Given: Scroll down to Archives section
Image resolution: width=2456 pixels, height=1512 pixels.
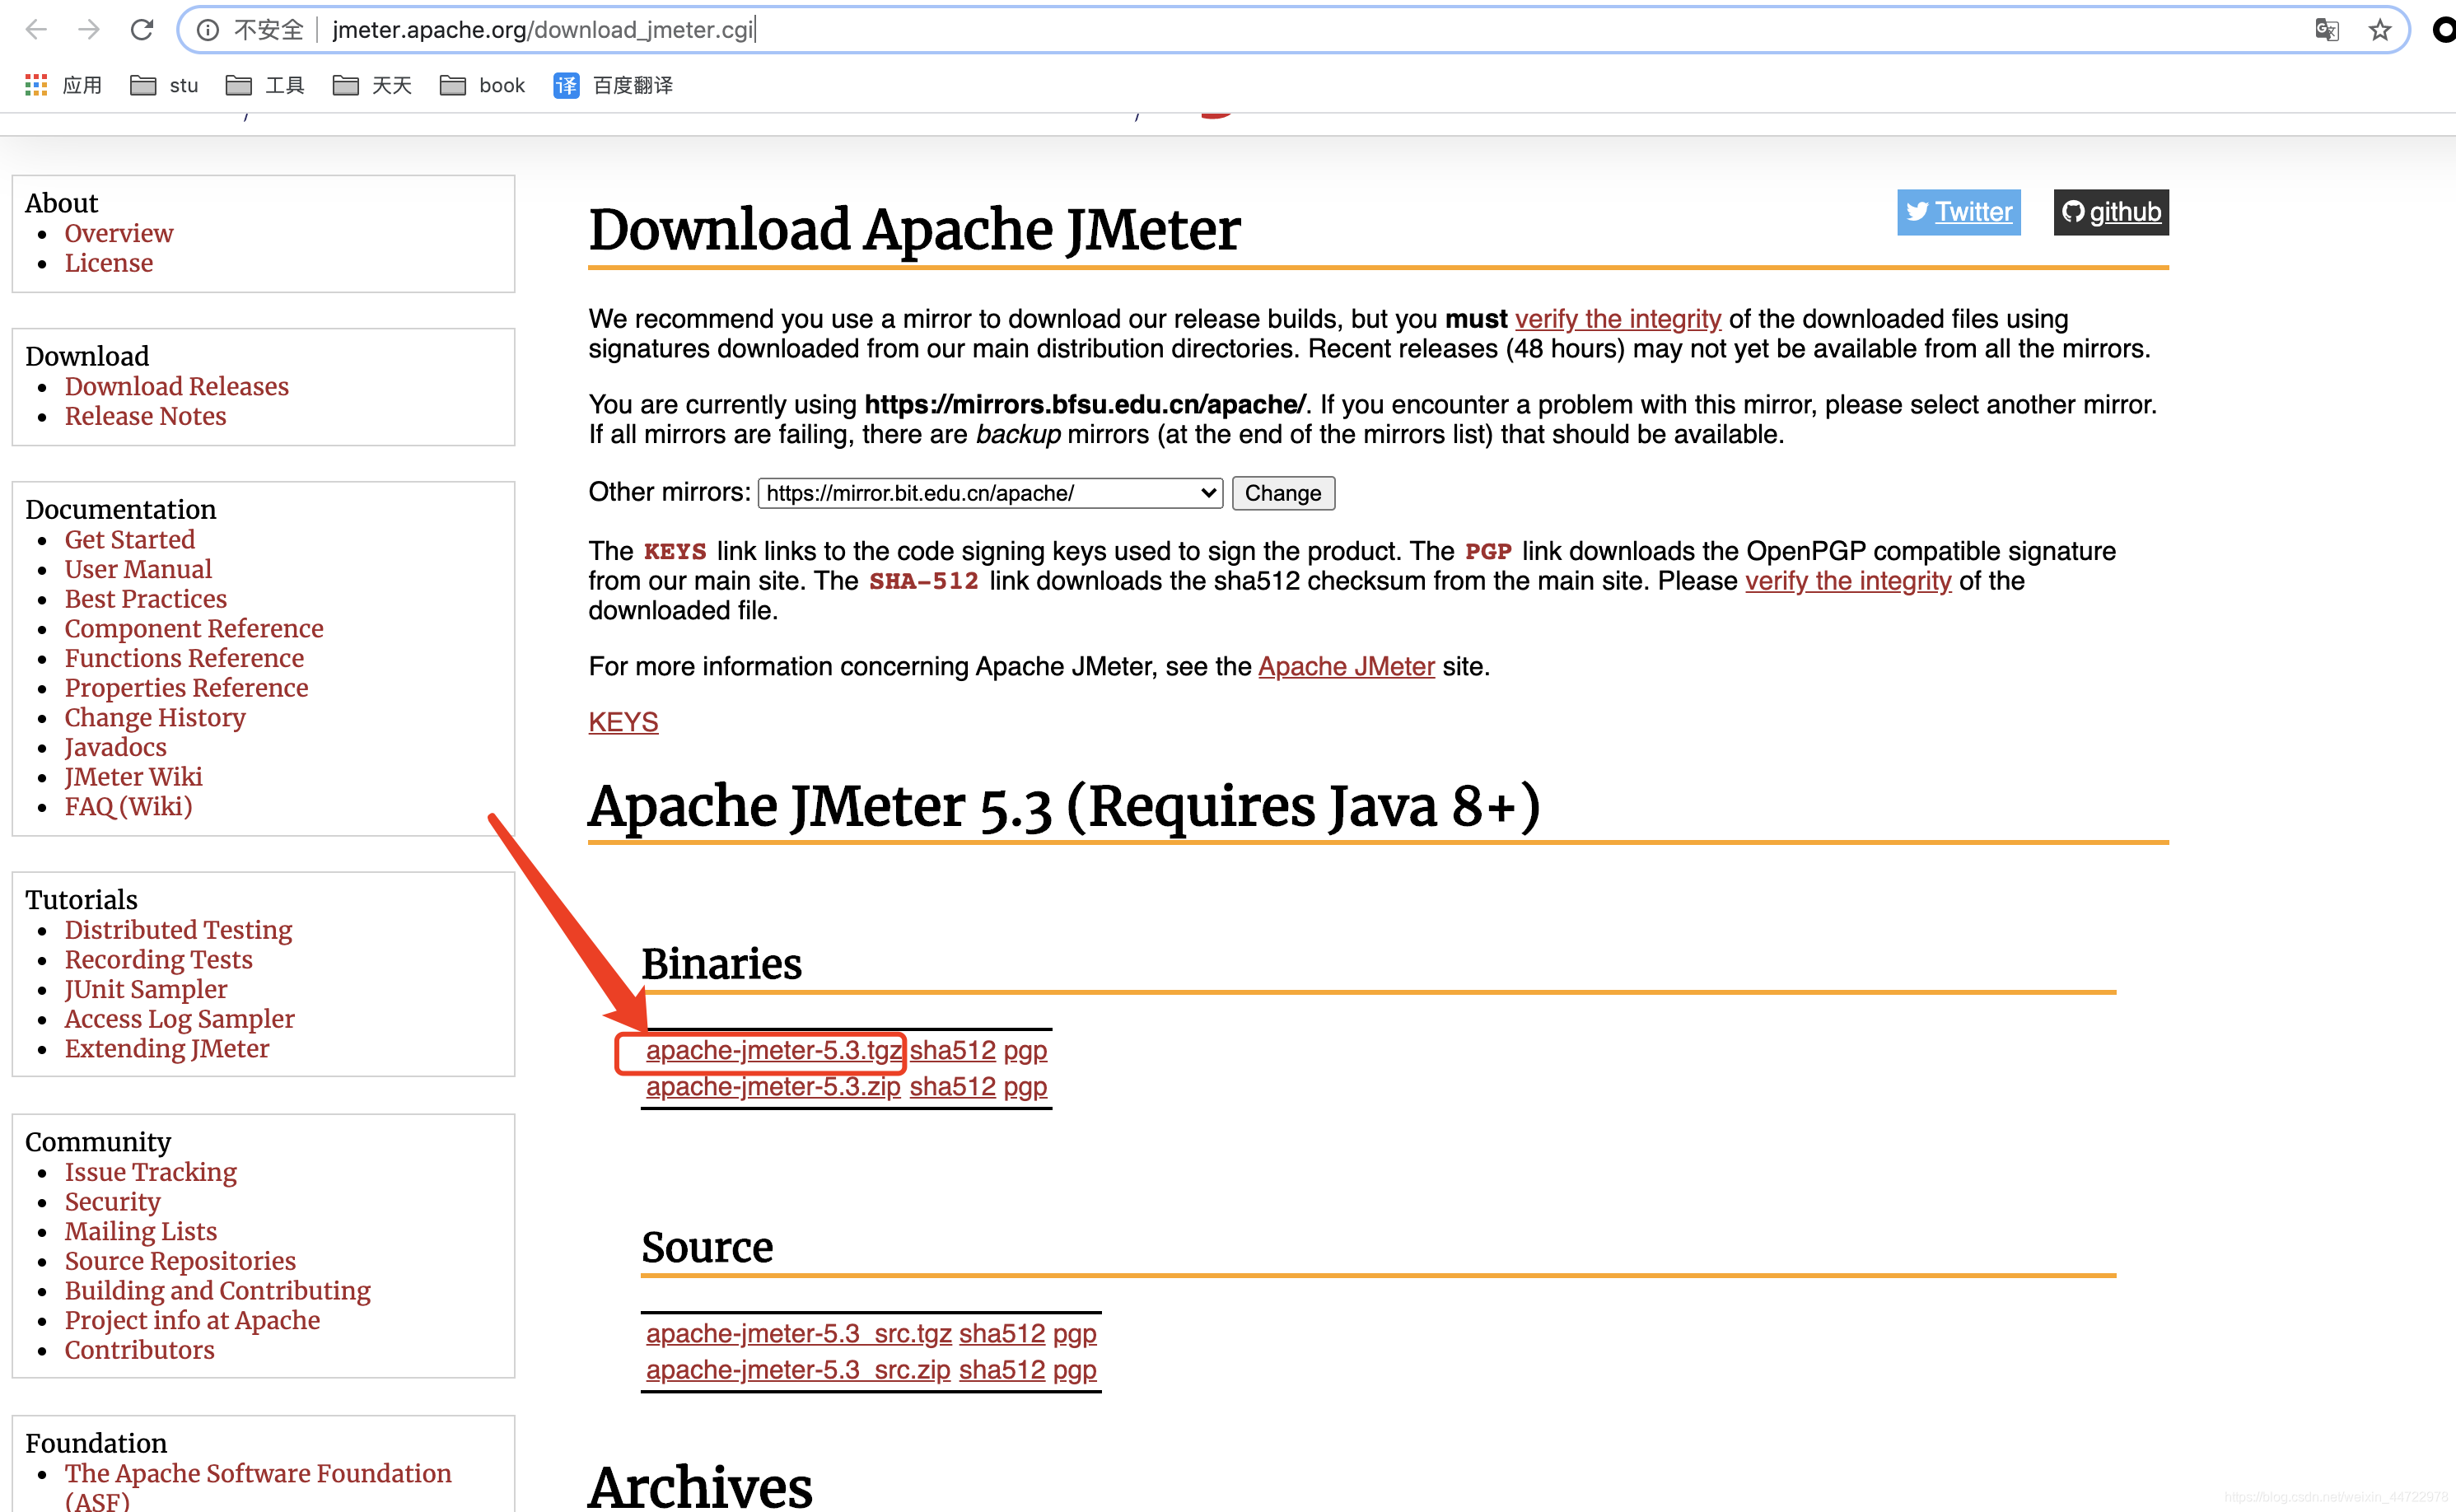Looking at the screenshot, I should 702,1481.
